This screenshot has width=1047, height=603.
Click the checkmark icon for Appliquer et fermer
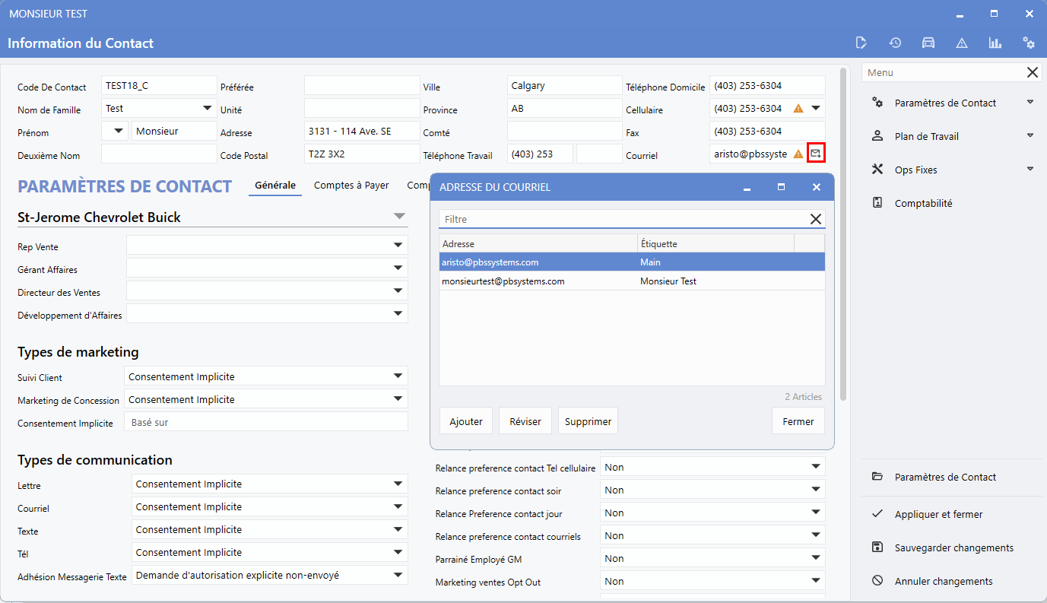pos(877,514)
